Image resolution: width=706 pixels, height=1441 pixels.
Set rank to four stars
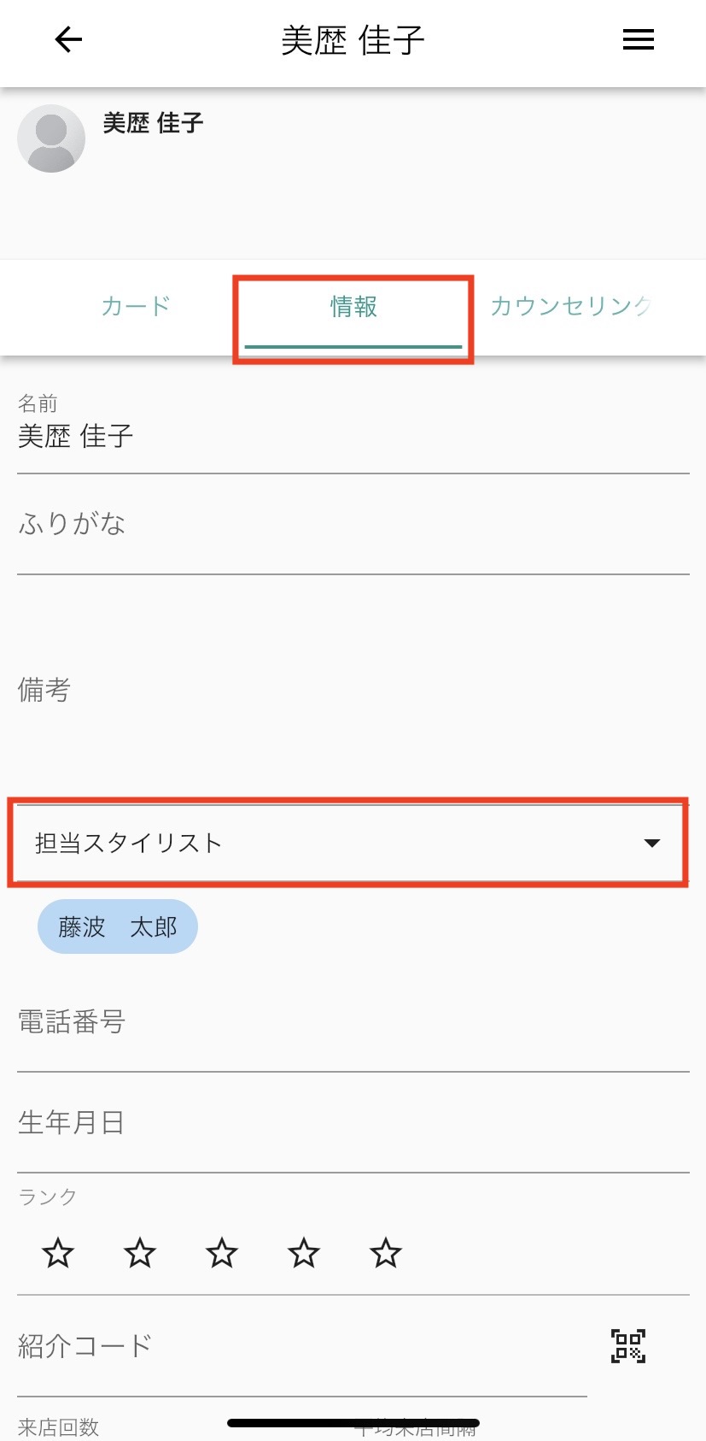pyautogui.click(x=304, y=1254)
